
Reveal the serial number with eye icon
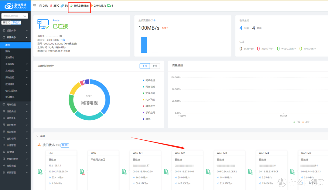point(61,36)
